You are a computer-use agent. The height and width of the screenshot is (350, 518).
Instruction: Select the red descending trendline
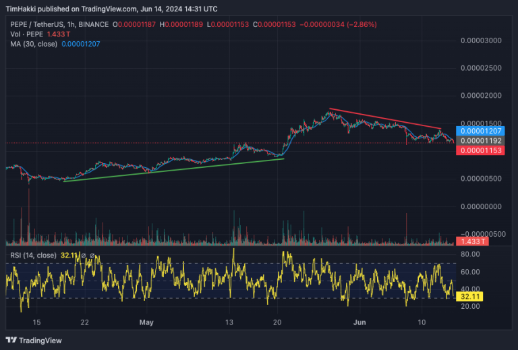[385, 119]
